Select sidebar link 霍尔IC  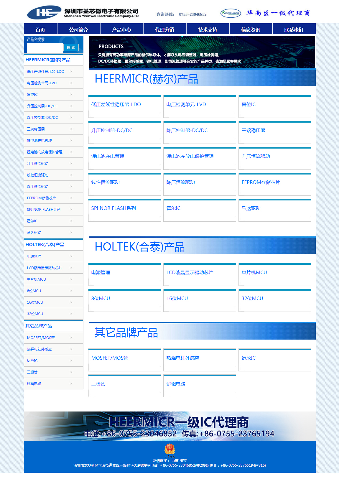(x=32, y=221)
